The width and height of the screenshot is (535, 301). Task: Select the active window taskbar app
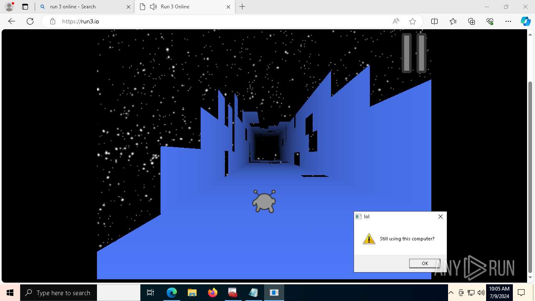tap(274, 293)
